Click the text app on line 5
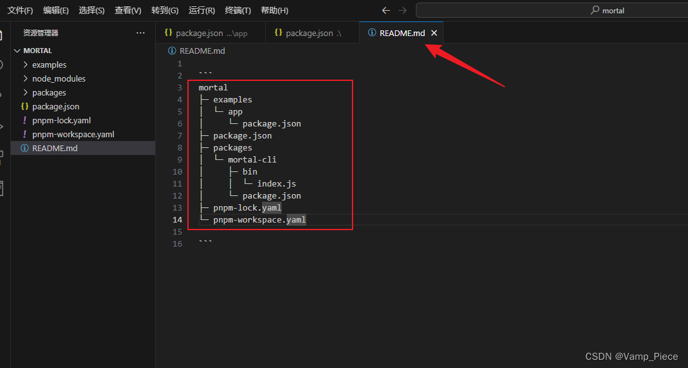The width and height of the screenshot is (688, 368). coord(235,112)
